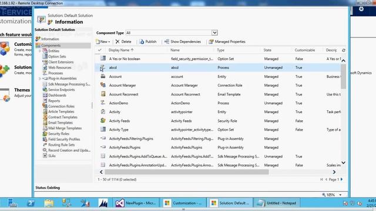Click the Service Endpoints tree icon
Screen dimensions: 376x211
45,90
